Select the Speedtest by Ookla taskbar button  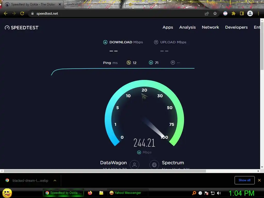coord(63,193)
